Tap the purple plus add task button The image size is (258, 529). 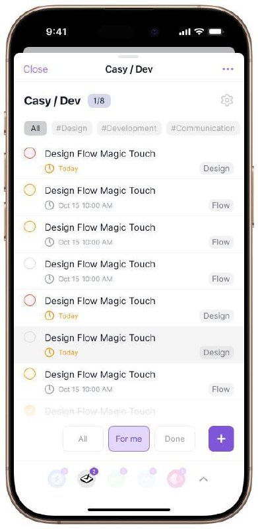(221, 438)
